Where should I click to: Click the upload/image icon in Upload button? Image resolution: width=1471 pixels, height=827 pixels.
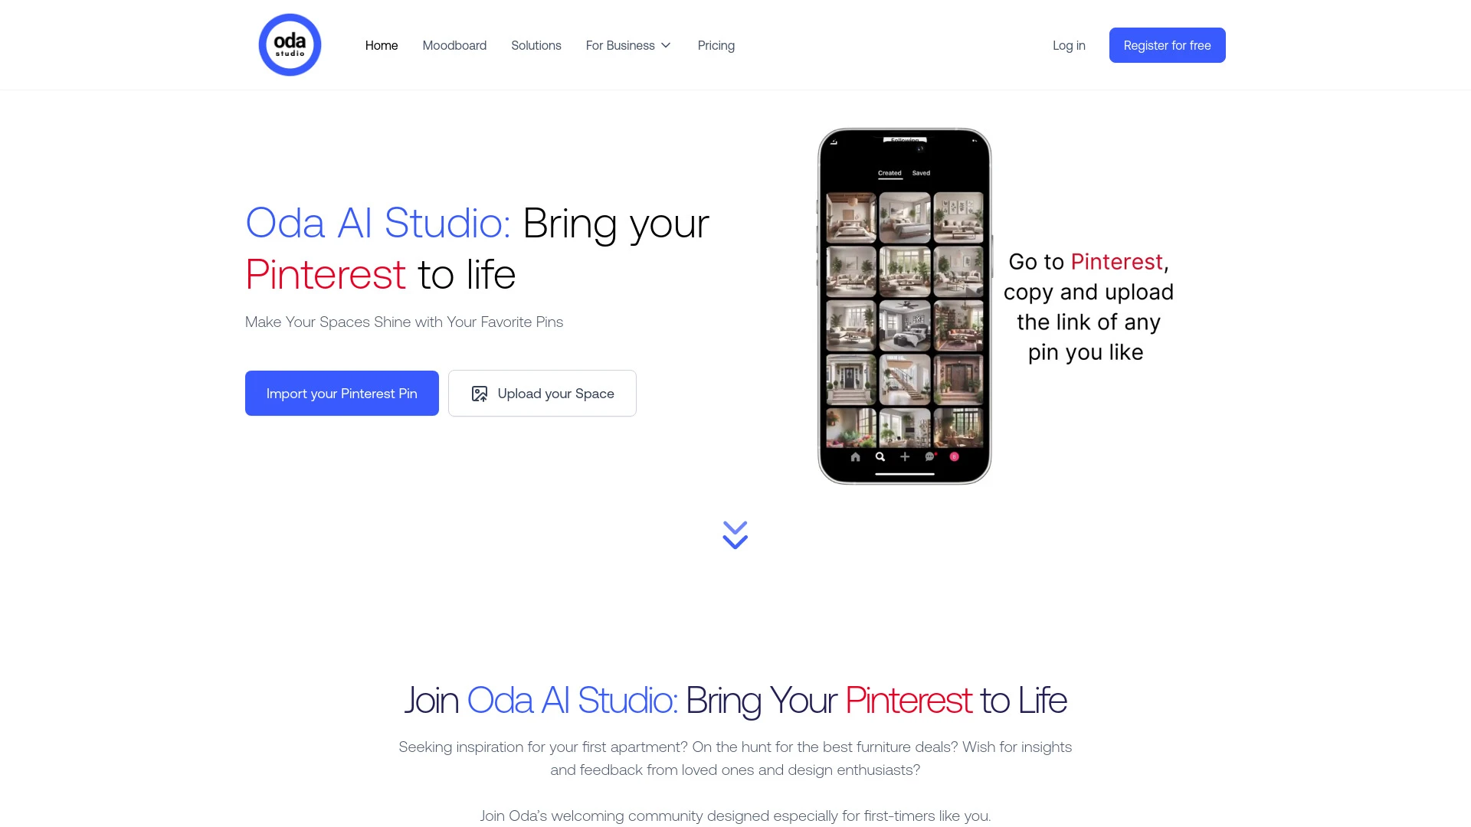480,393
